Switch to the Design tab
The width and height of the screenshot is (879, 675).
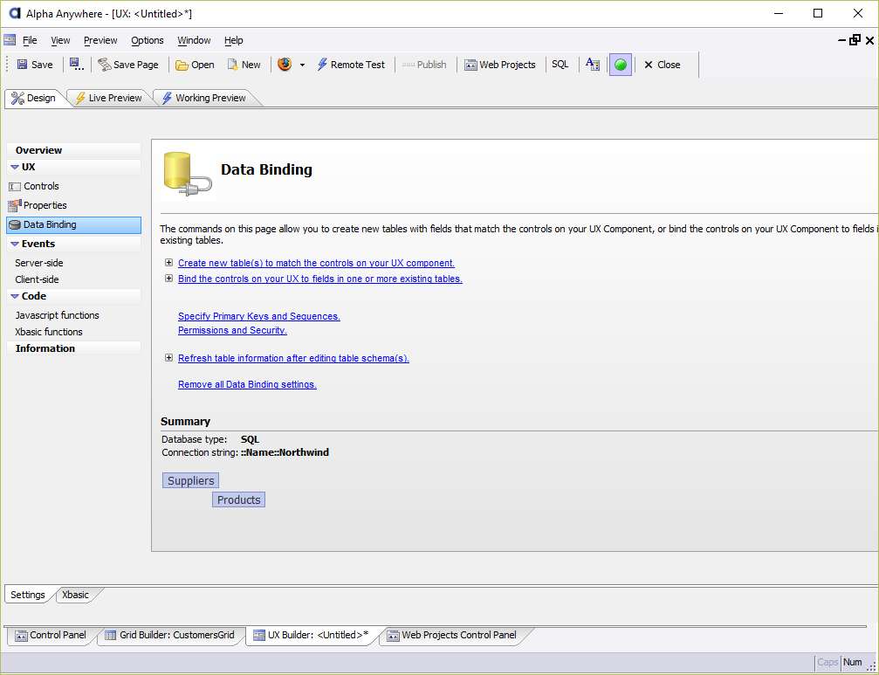click(34, 98)
